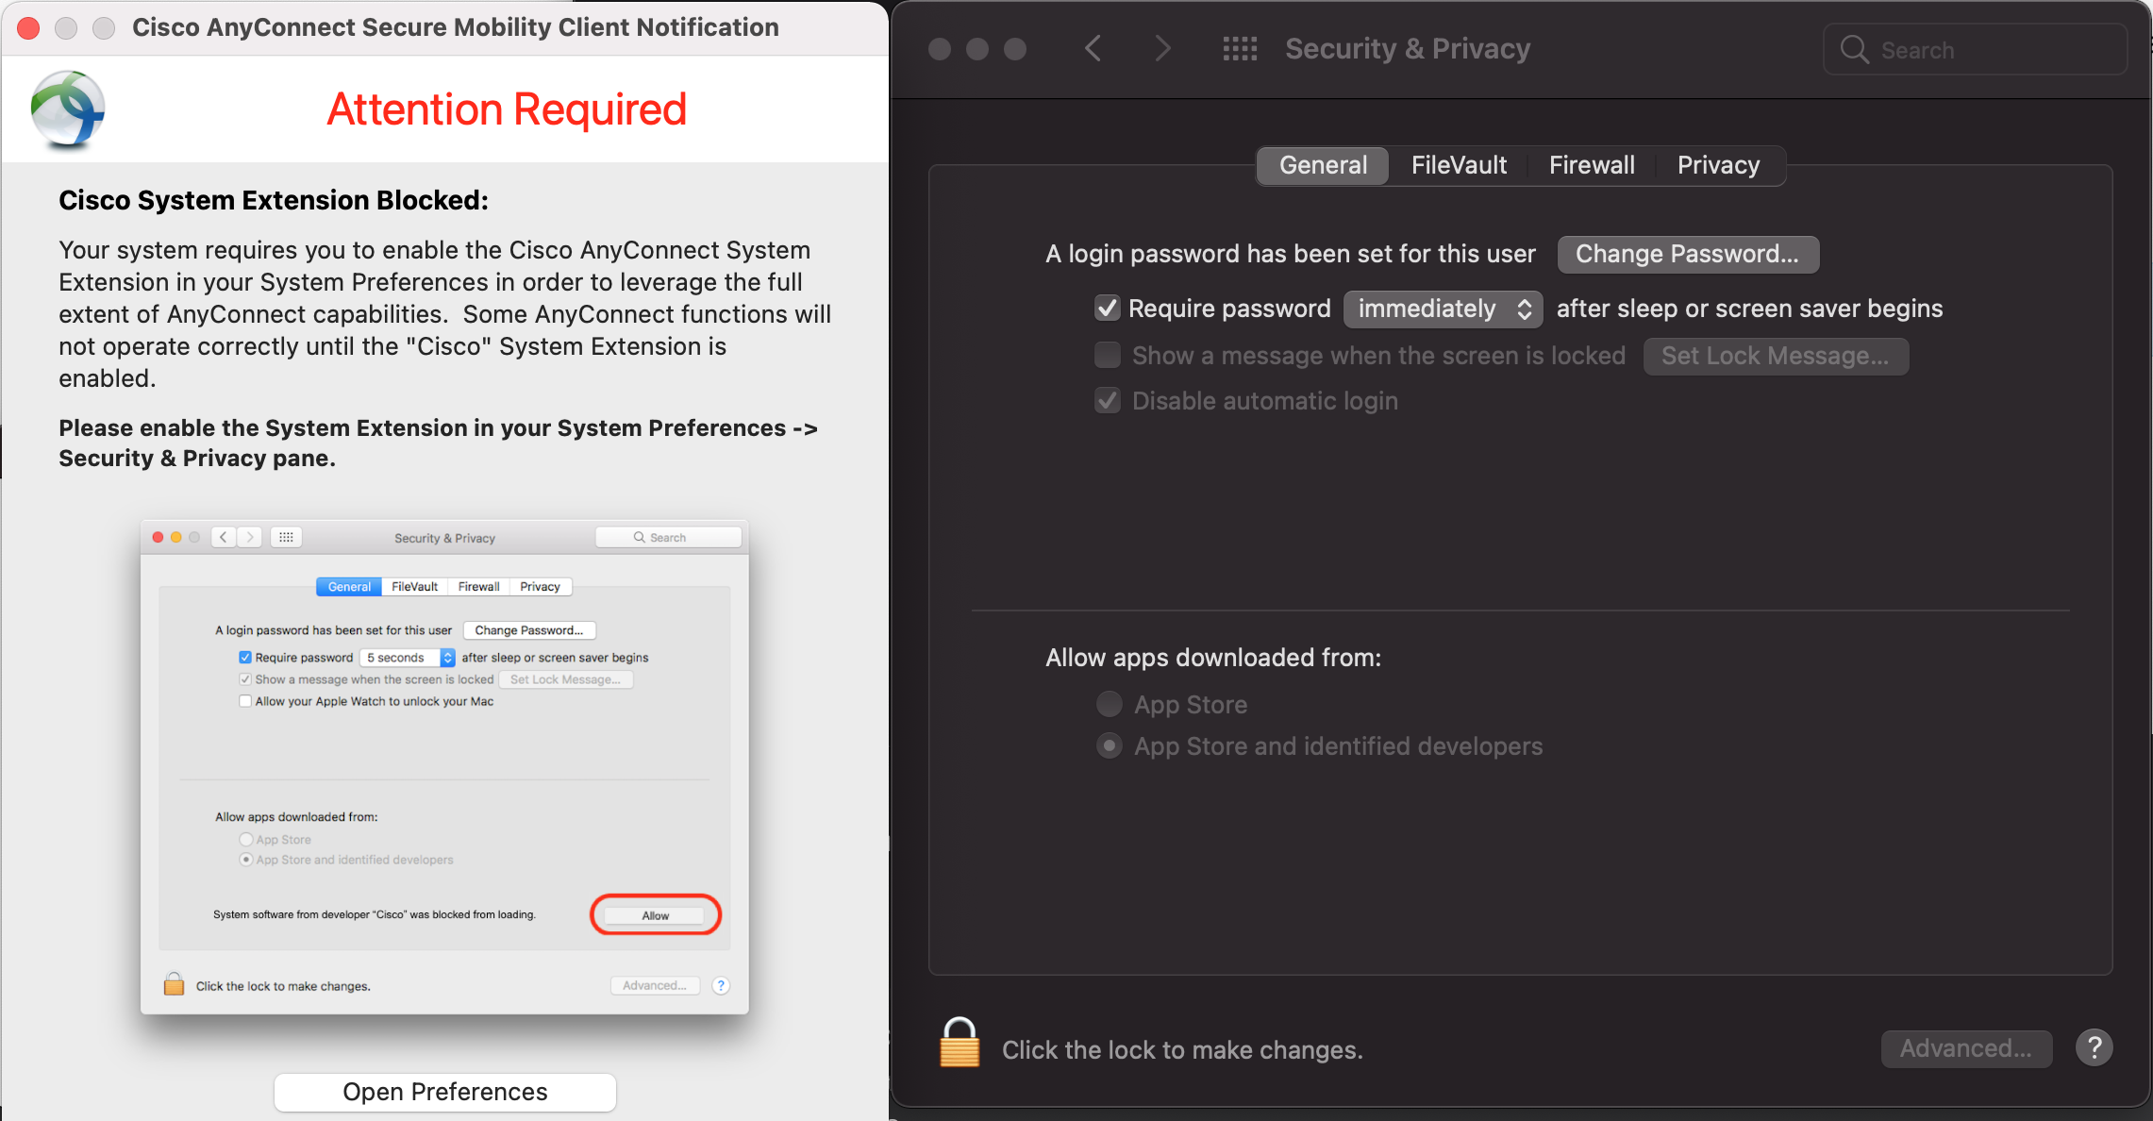Toggle Show a message when locked checkbox
Screen dimensions: 2153x1121
pos(1107,356)
